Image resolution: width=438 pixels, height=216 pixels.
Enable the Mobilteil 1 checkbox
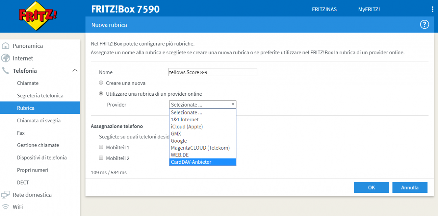pos(101,147)
